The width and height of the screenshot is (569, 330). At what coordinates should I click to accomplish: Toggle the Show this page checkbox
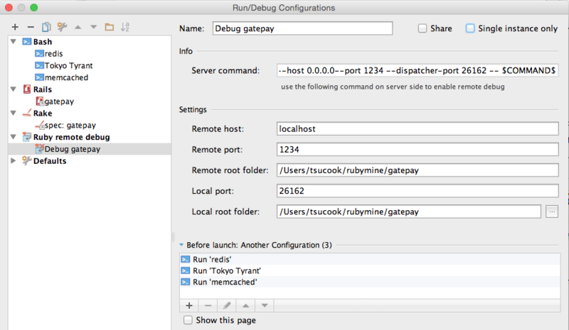[x=188, y=320]
